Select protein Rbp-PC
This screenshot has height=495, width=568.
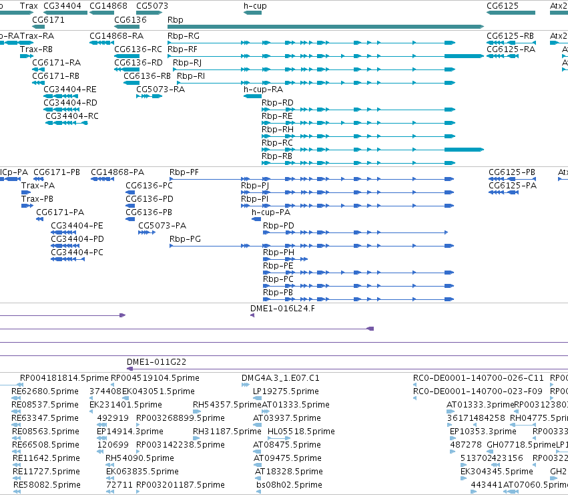coord(278,280)
